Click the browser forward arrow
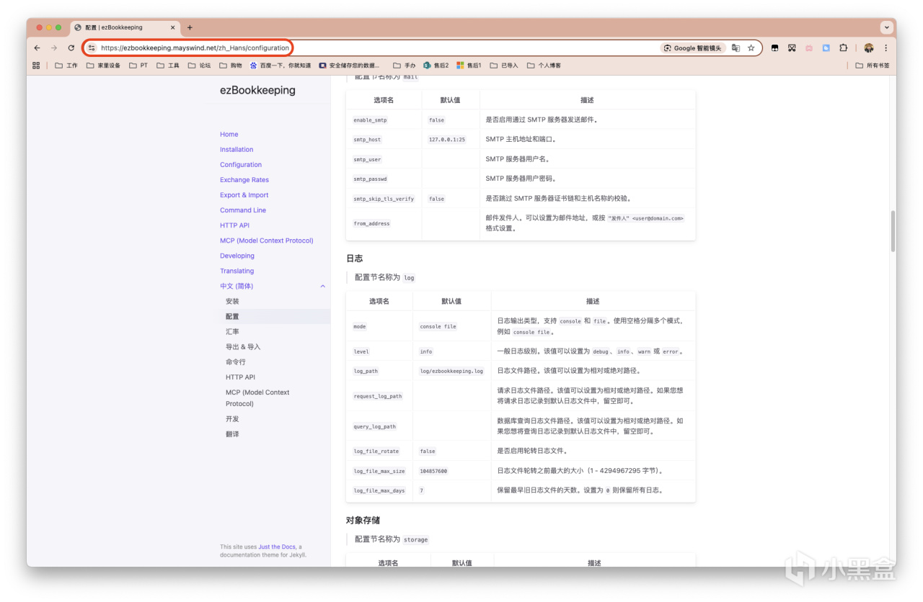923x602 pixels. (54, 48)
